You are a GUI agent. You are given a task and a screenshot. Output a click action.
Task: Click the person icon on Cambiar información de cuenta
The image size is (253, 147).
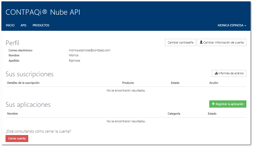(x=201, y=42)
